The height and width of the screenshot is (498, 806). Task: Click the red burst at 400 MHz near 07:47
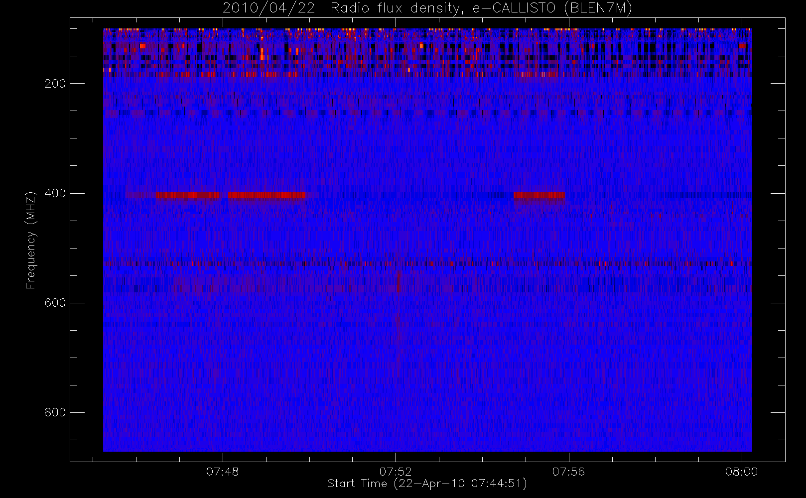tap(188, 195)
